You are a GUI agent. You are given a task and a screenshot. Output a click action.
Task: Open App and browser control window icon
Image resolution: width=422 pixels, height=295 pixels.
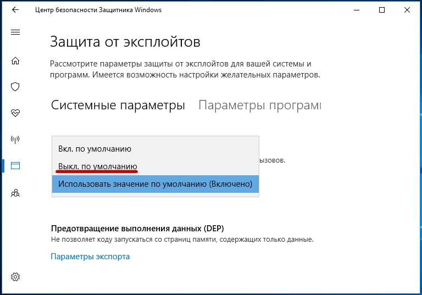pyautogui.click(x=15, y=165)
